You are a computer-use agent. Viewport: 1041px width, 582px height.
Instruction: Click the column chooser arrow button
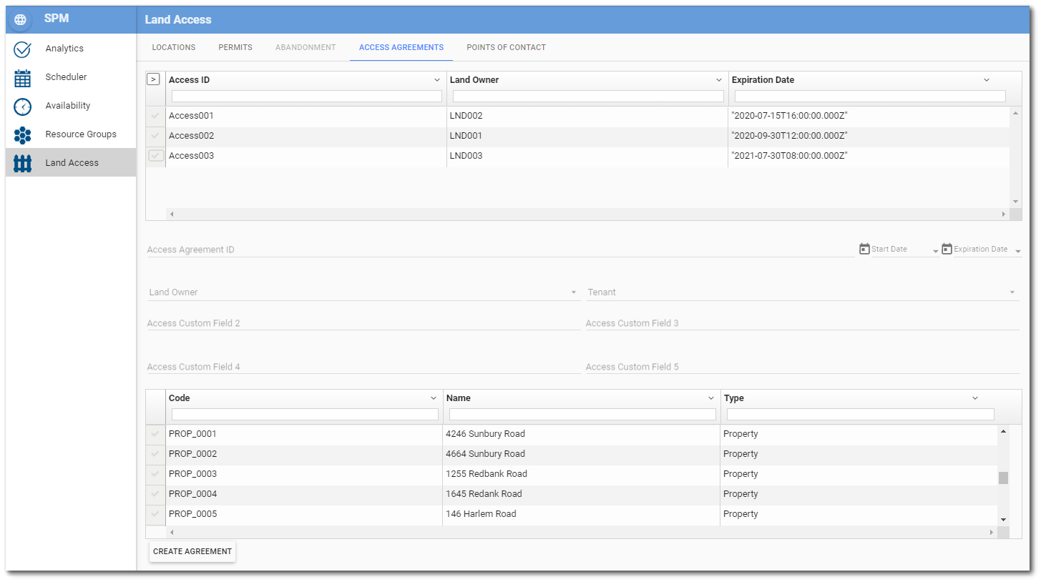click(153, 79)
